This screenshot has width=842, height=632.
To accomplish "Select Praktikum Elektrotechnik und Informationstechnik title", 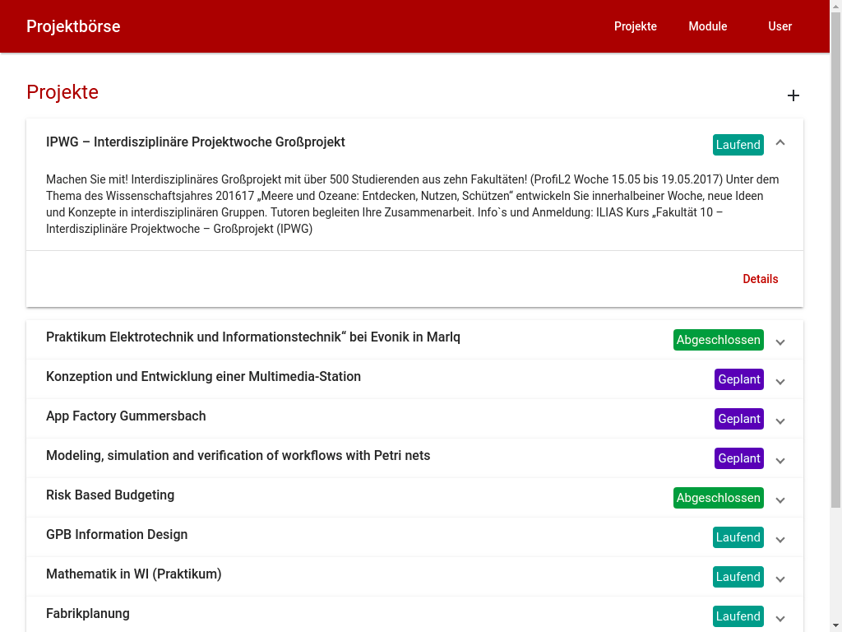I will 253,337.
